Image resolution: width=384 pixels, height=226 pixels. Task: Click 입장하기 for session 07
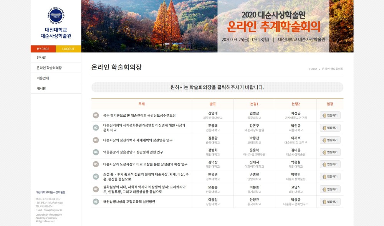330,189
